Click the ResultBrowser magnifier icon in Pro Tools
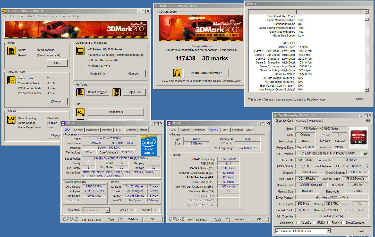The height and width of the screenshot is (237, 375). [80, 92]
